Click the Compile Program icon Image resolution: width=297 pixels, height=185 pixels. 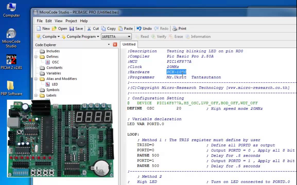(x=64, y=36)
